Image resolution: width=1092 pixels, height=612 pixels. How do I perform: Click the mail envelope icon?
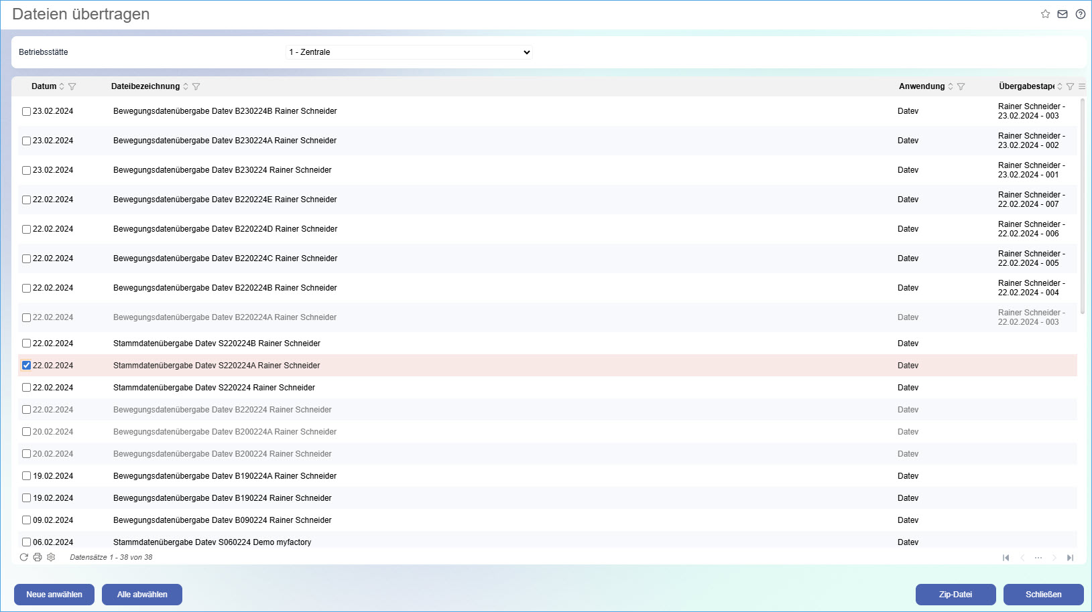pyautogui.click(x=1063, y=14)
